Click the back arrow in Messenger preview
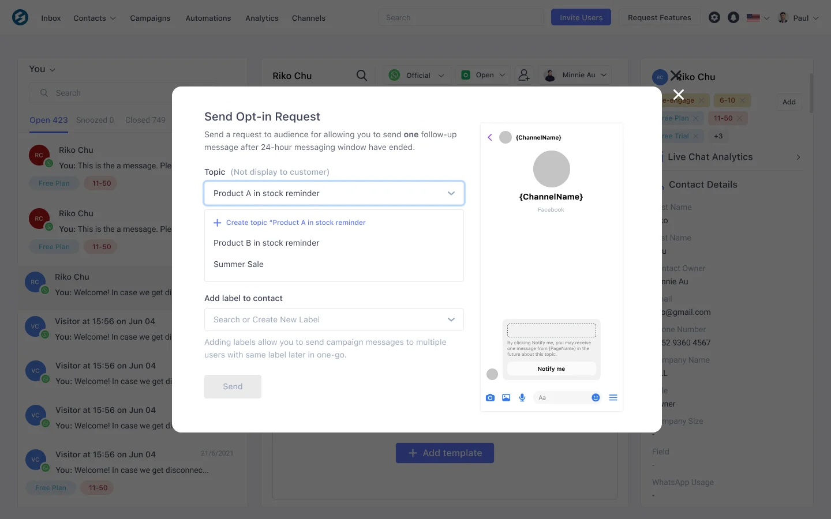 pyautogui.click(x=490, y=137)
